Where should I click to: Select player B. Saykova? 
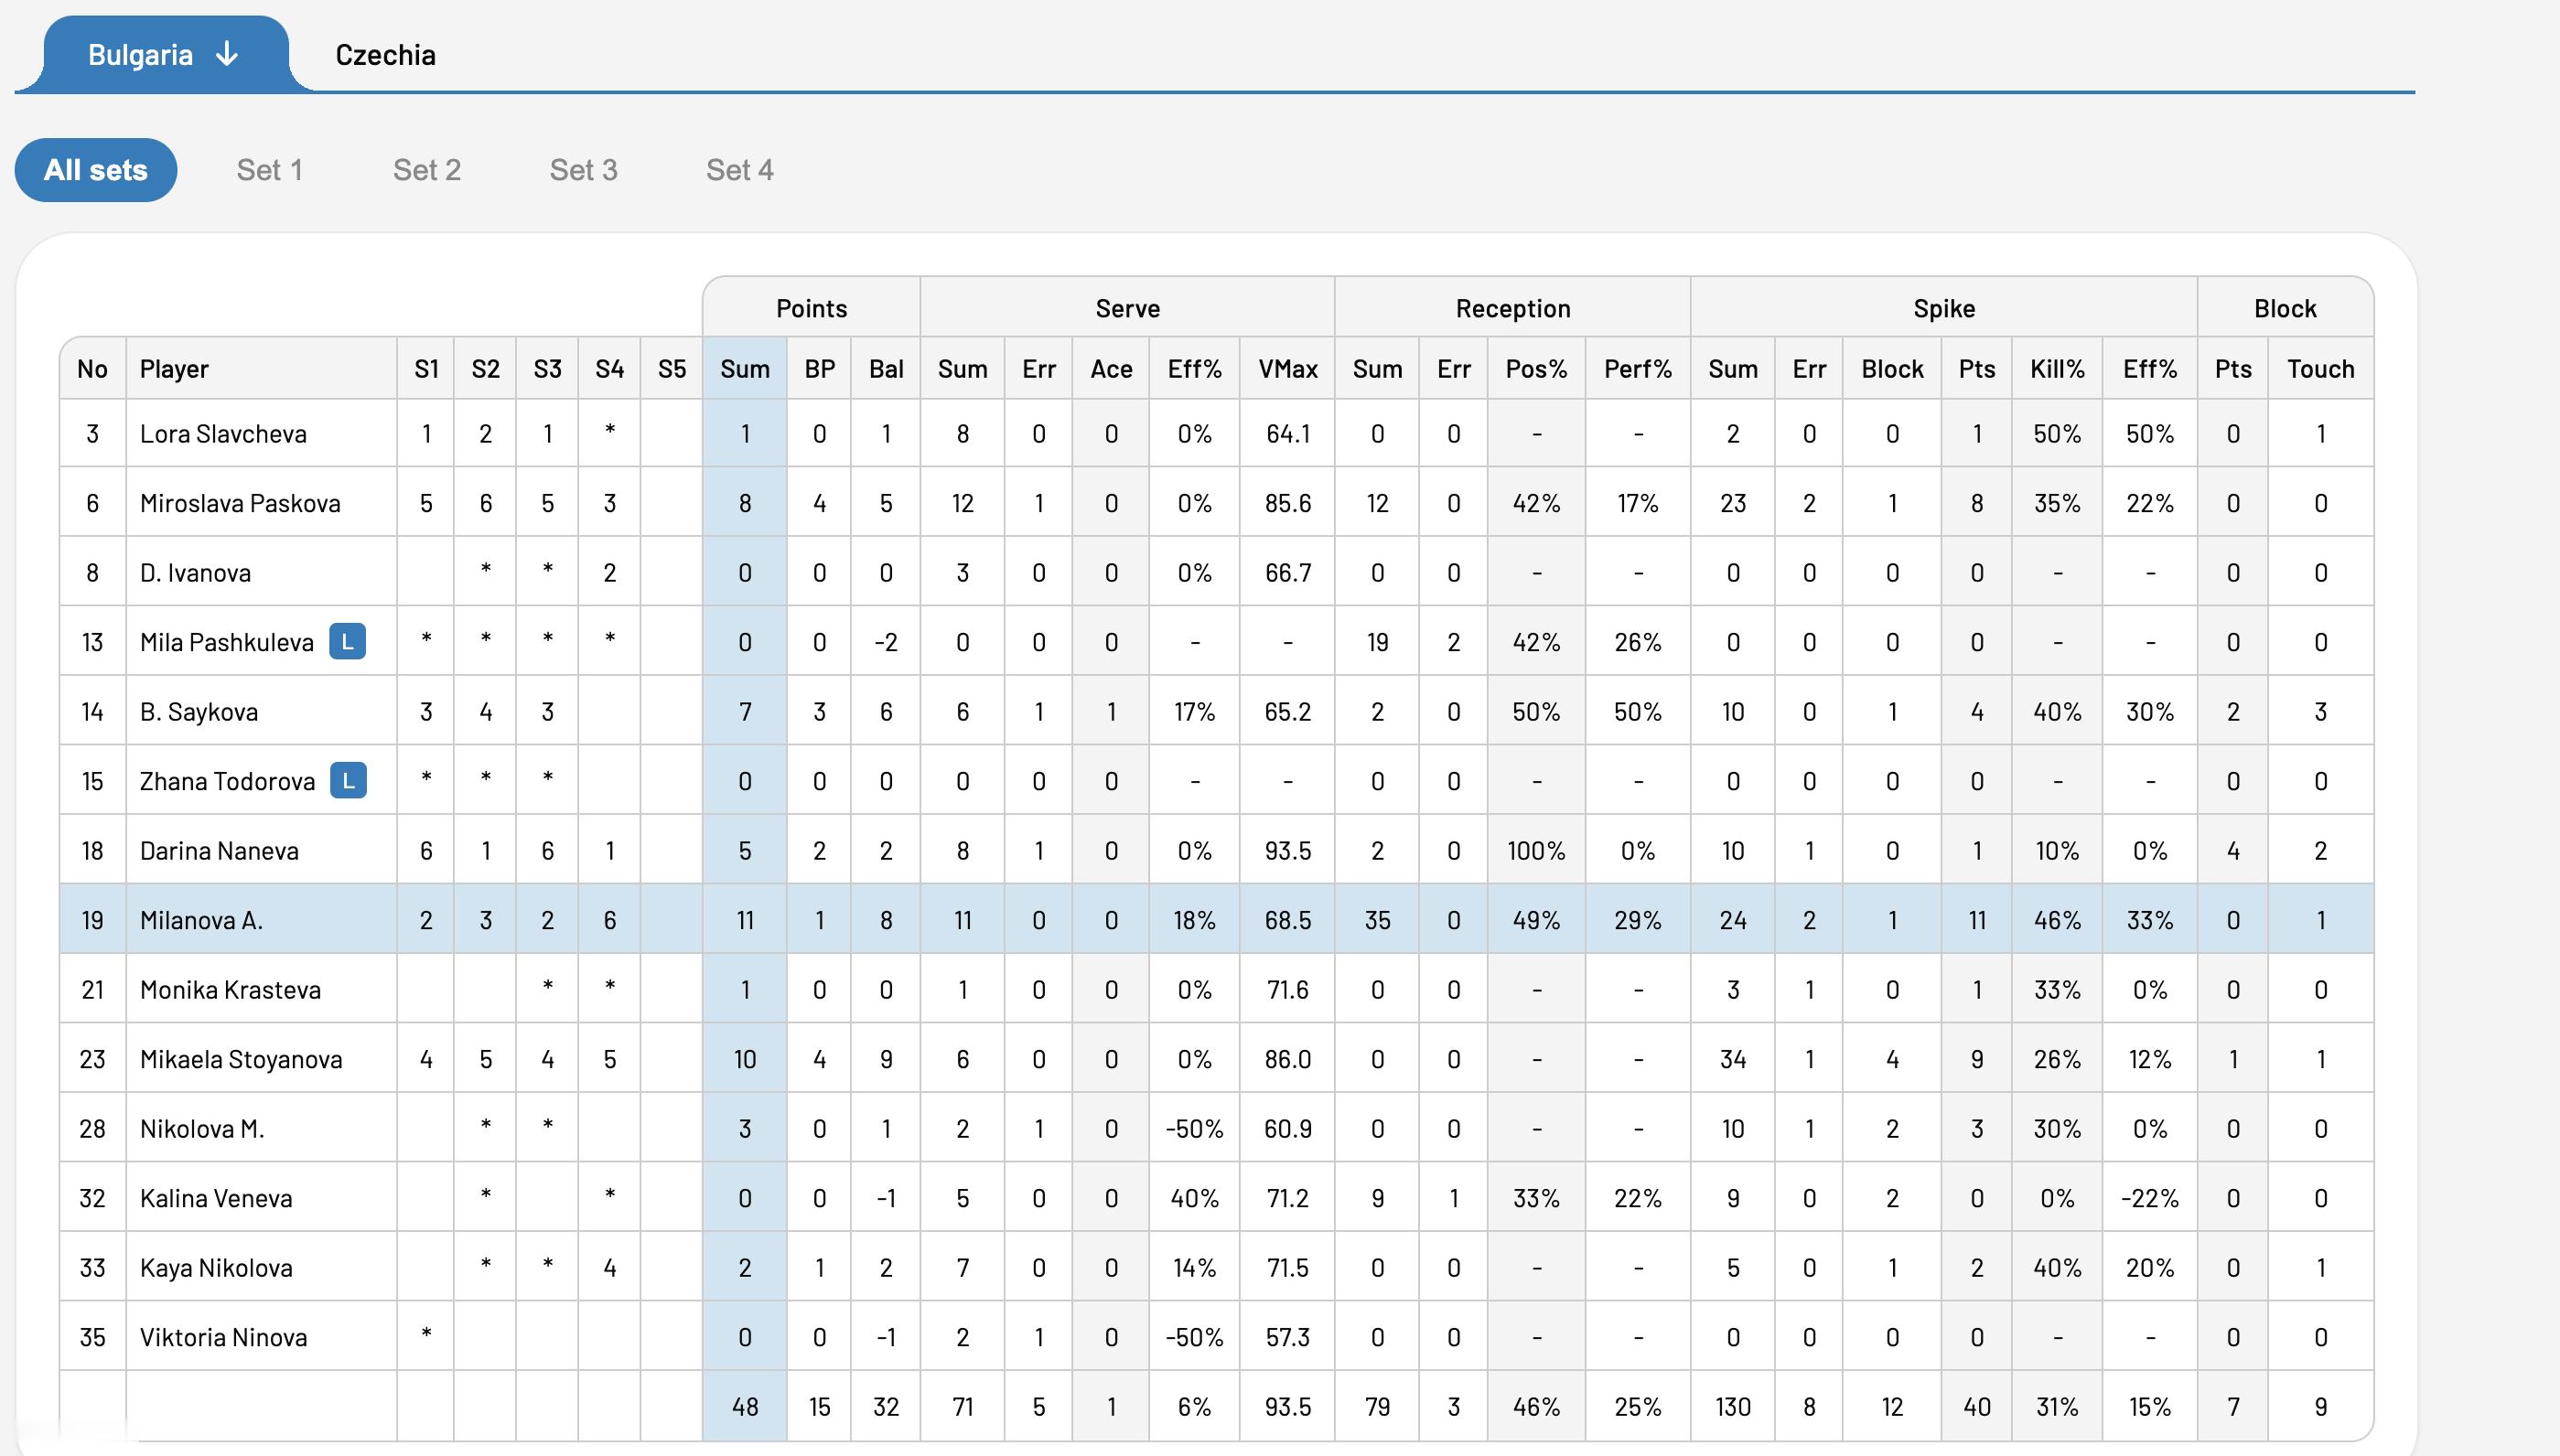point(199,712)
